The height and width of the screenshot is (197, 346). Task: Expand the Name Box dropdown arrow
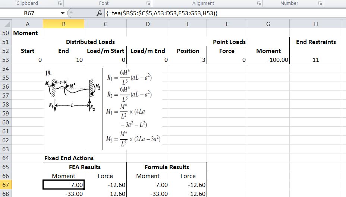click(63, 13)
